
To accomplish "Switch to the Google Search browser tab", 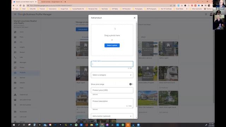I will tap(50, 2).
